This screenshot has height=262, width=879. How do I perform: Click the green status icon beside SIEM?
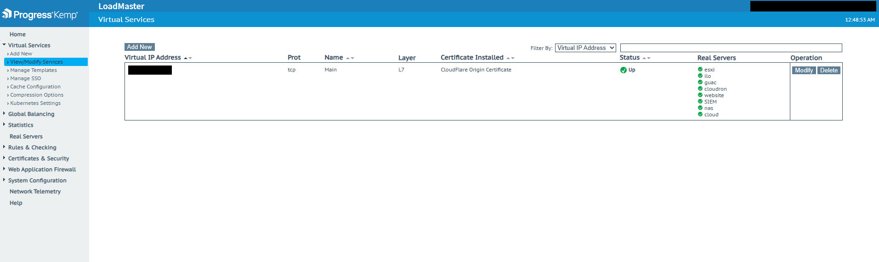(x=700, y=102)
